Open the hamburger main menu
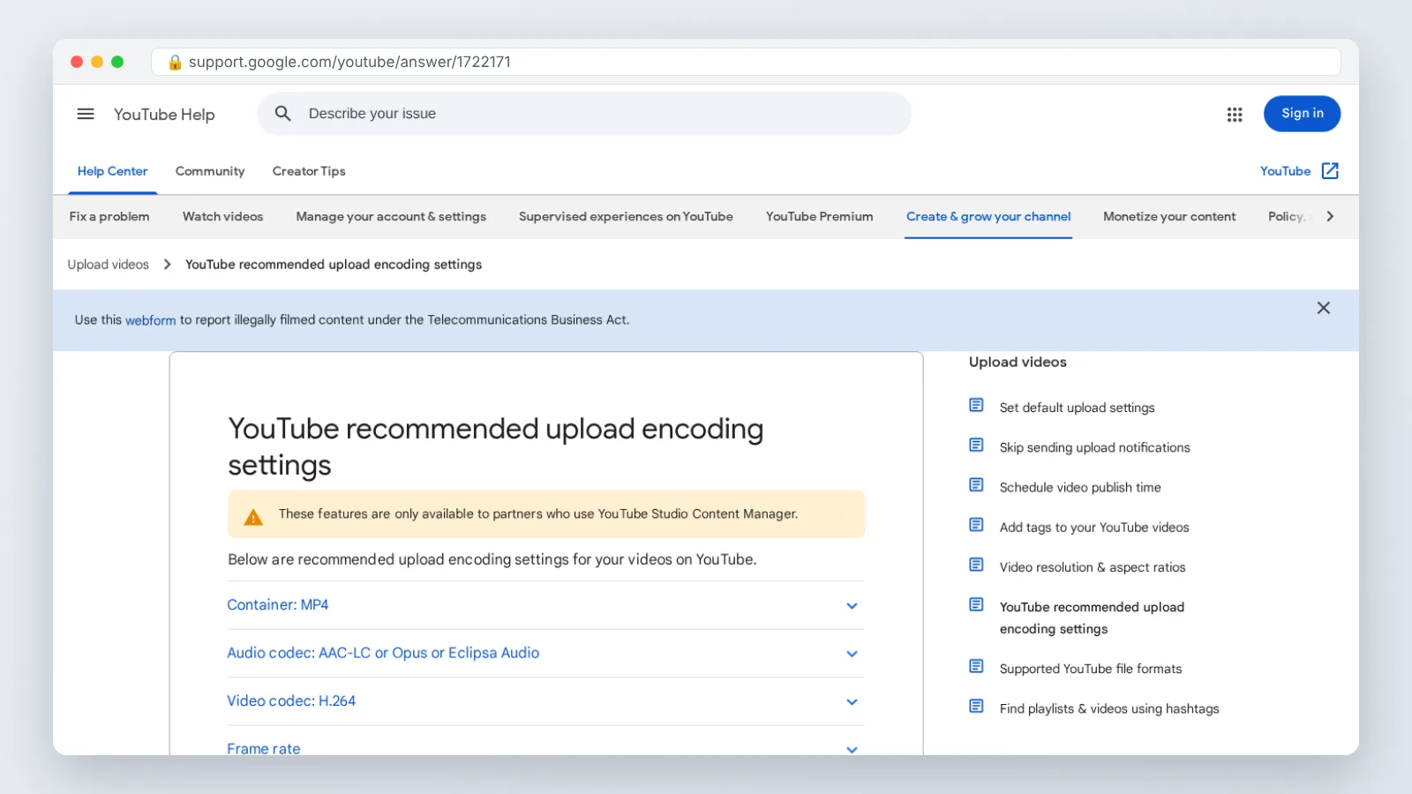The width and height of the screenshot is (1412, 794). (86, 114)
